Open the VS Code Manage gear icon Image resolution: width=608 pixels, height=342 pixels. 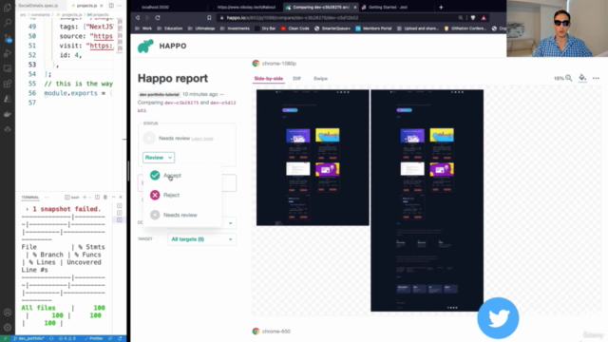[x=8, y=328]
